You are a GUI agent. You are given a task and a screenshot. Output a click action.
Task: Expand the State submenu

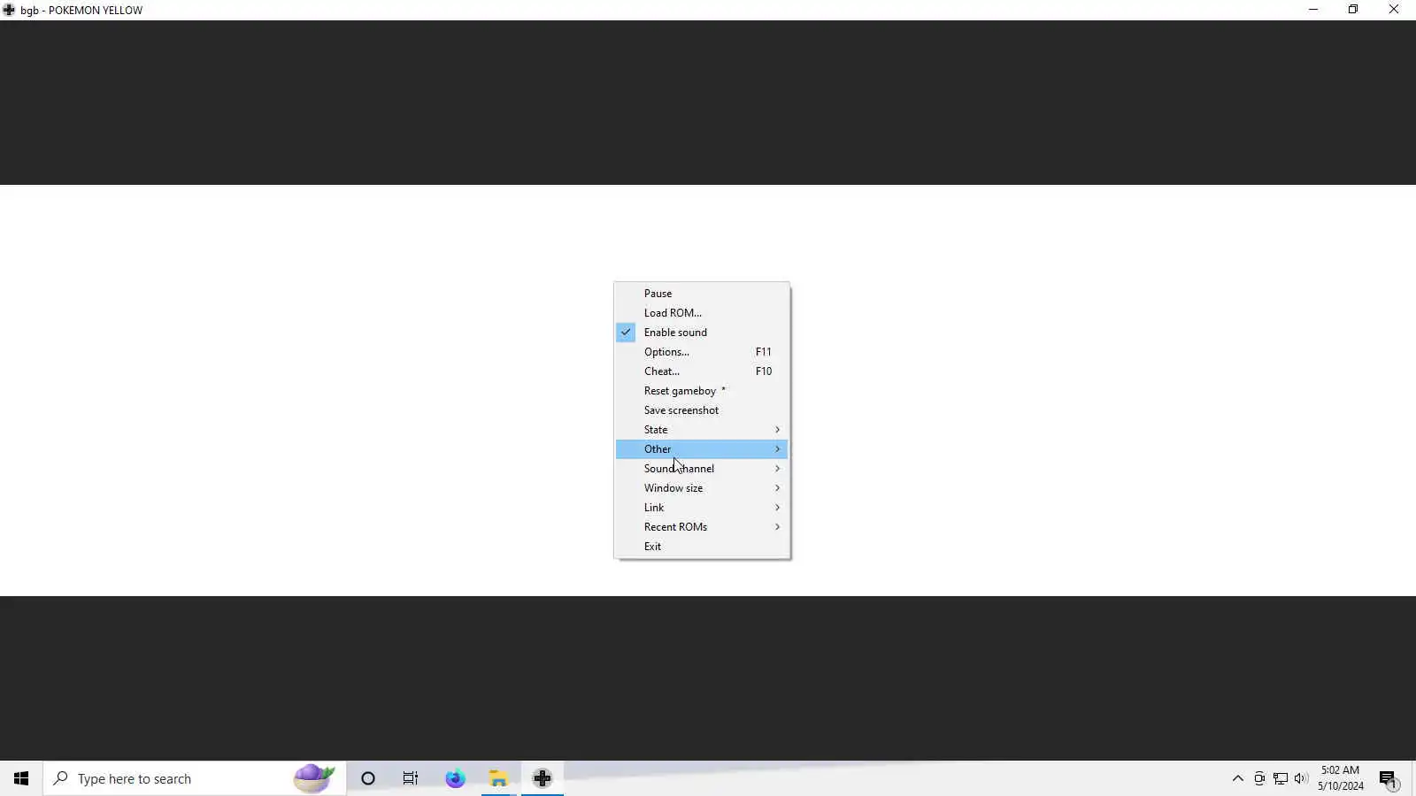701,430
